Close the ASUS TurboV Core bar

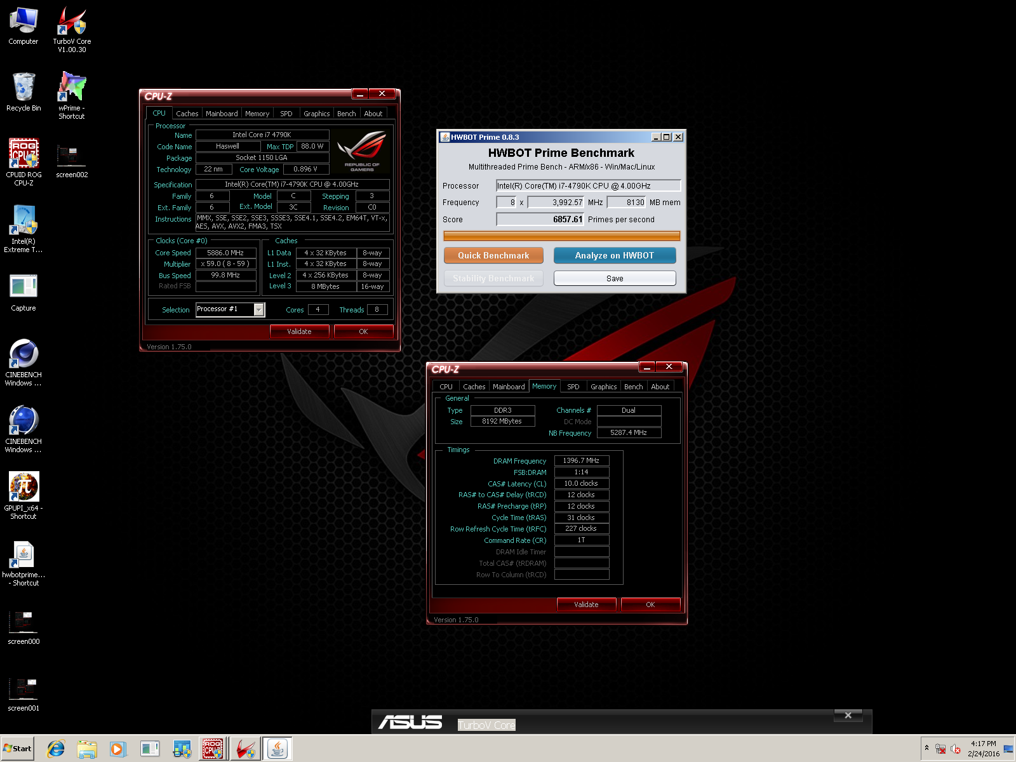(848, 715)
